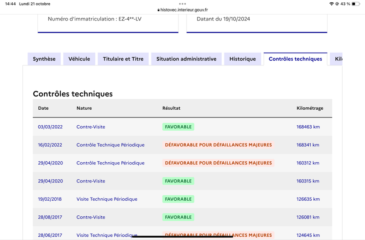Select the 124645 km value
365x240 pixels.
pyautogui.click(x=308, y=235)
